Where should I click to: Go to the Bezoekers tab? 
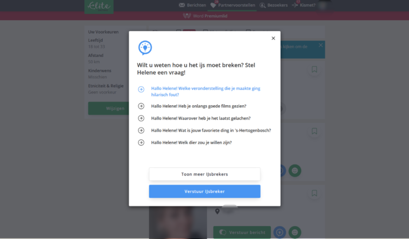tap(274, 5)
